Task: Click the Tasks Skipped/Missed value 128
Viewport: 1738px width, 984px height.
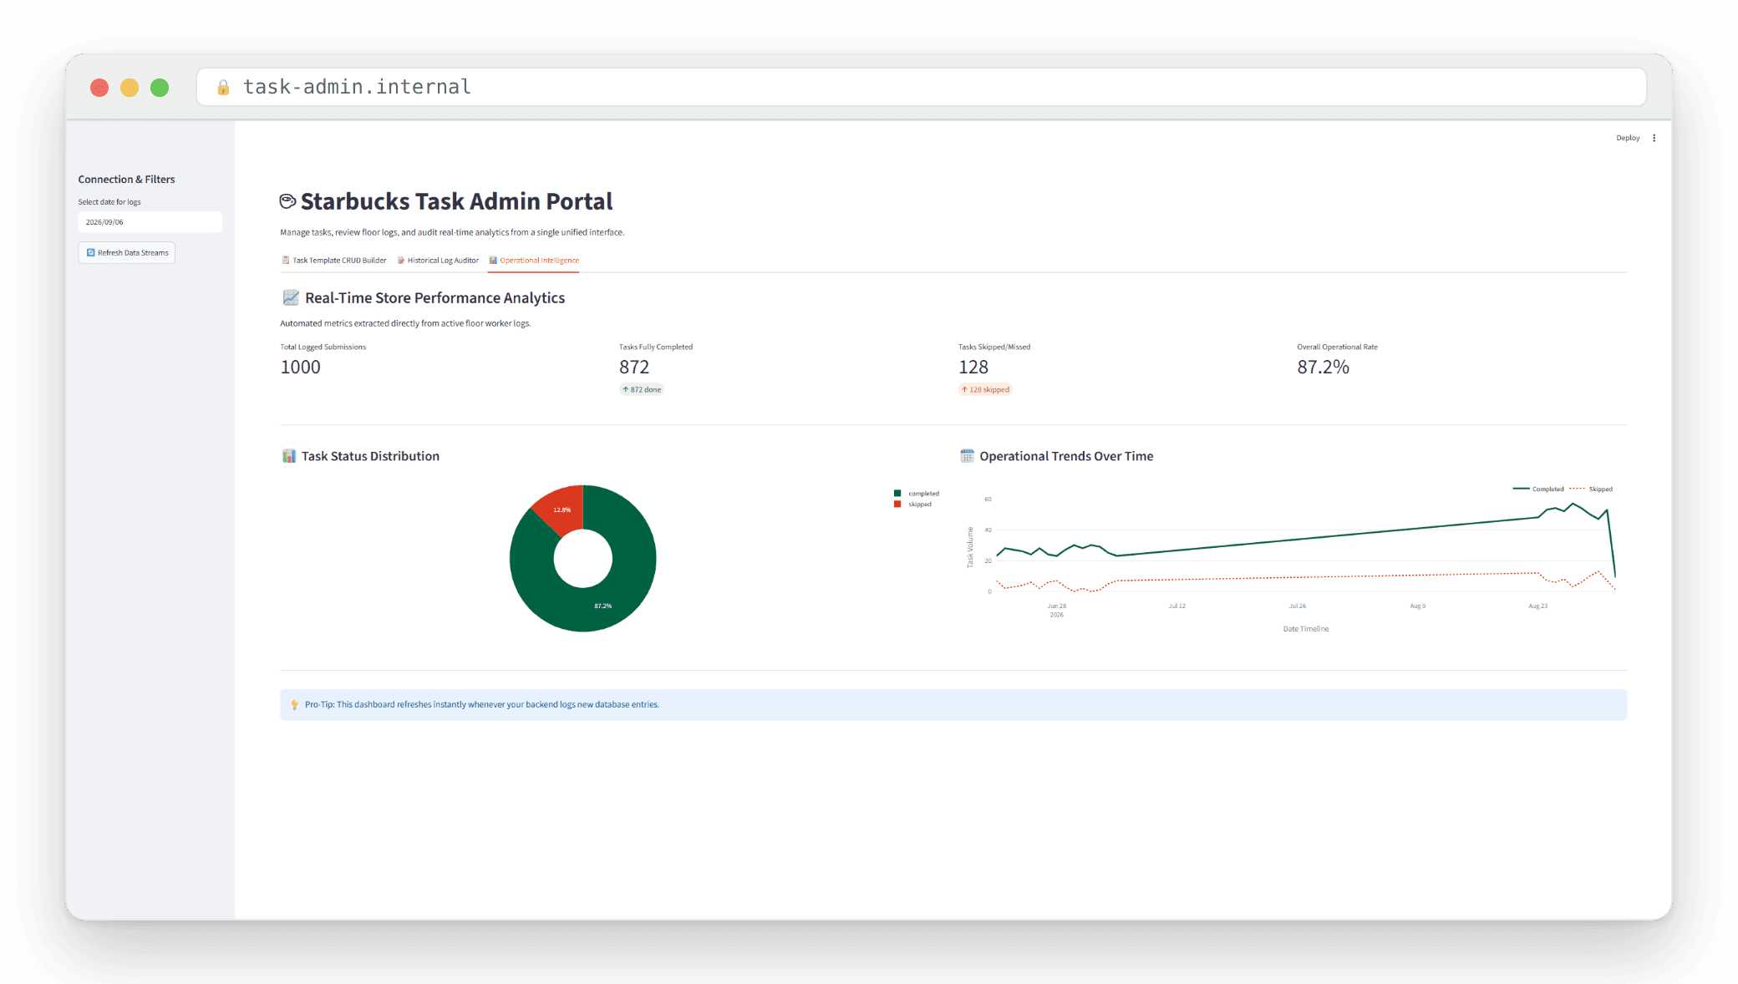Action: [973, 368]
